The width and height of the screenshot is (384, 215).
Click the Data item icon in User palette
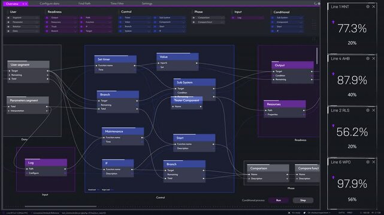point(8,31)
